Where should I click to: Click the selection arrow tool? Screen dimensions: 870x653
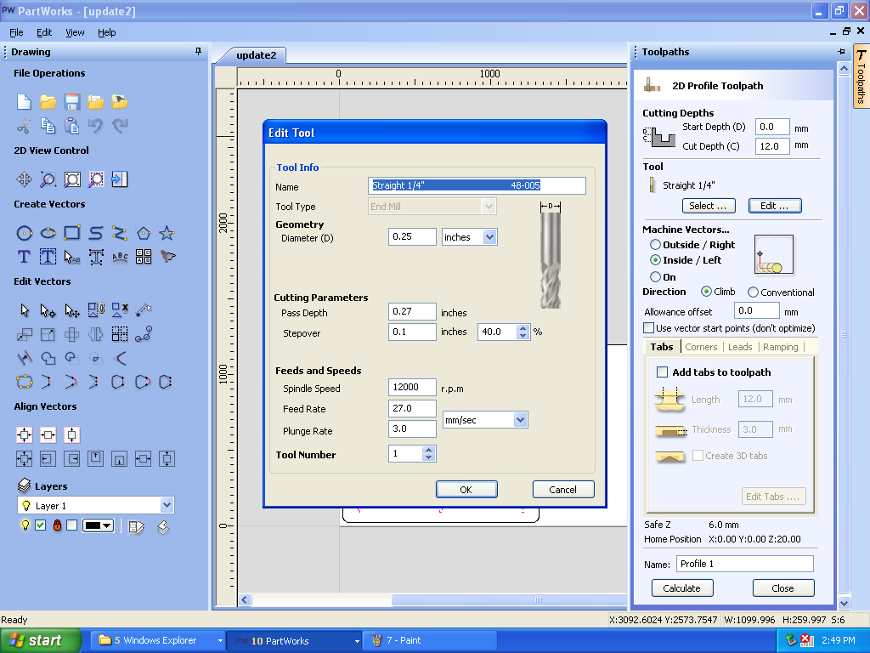[24, 309]
